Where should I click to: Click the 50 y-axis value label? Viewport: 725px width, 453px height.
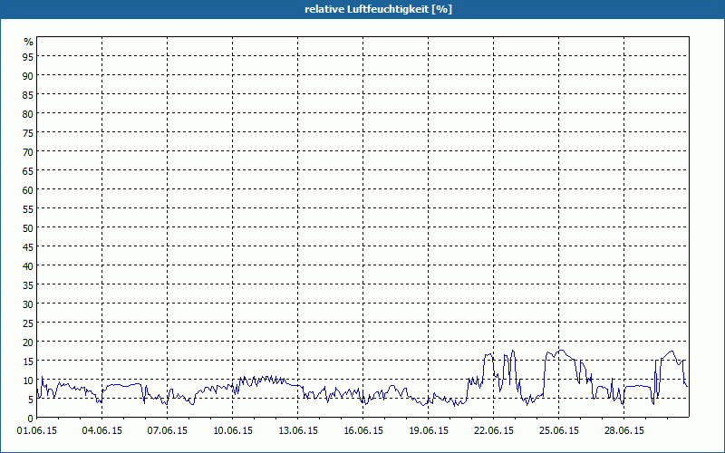point(28,228)
